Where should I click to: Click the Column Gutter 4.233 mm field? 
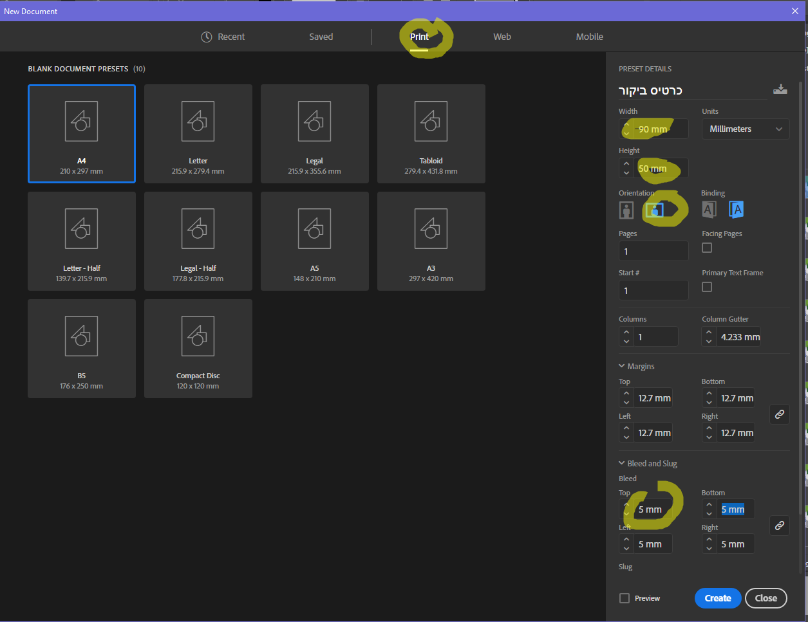(x=739, y=337)
